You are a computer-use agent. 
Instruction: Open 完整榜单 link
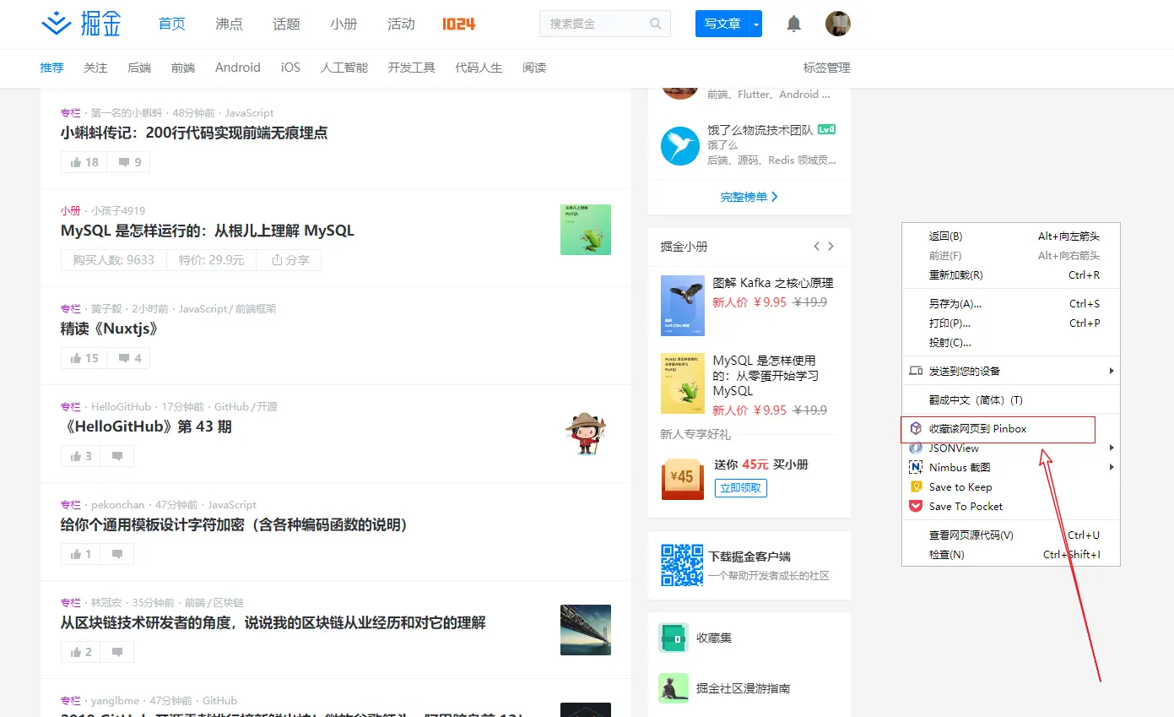[x=749, y=197]
